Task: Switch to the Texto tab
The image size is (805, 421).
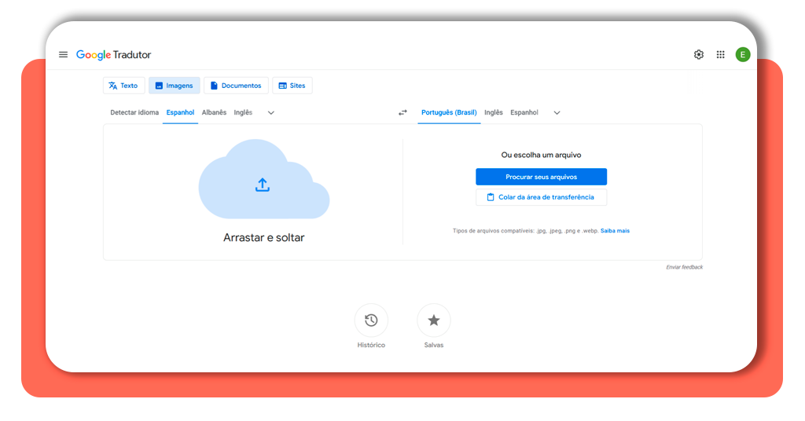Action: click(x=123, y=86)
